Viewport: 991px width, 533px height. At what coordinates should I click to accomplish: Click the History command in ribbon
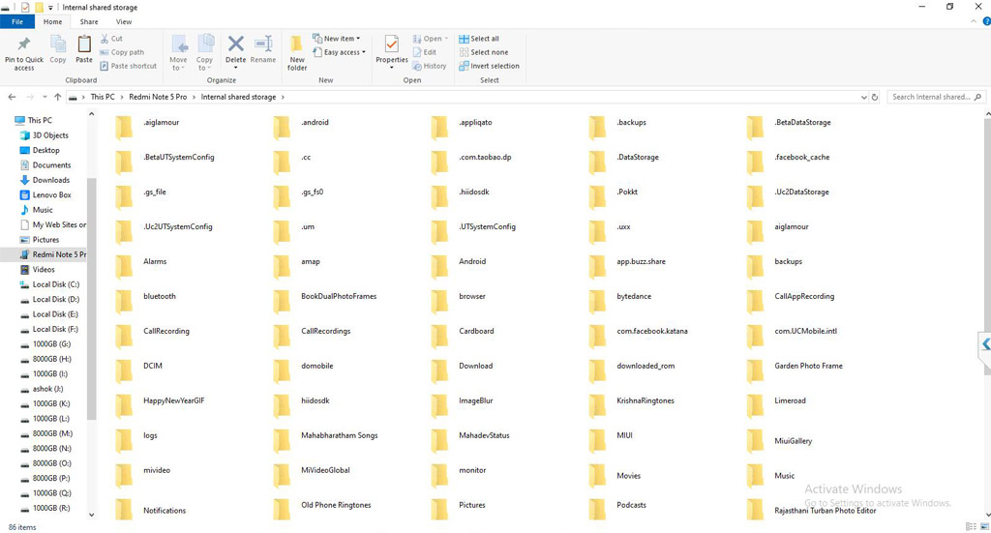click(430, 66)
